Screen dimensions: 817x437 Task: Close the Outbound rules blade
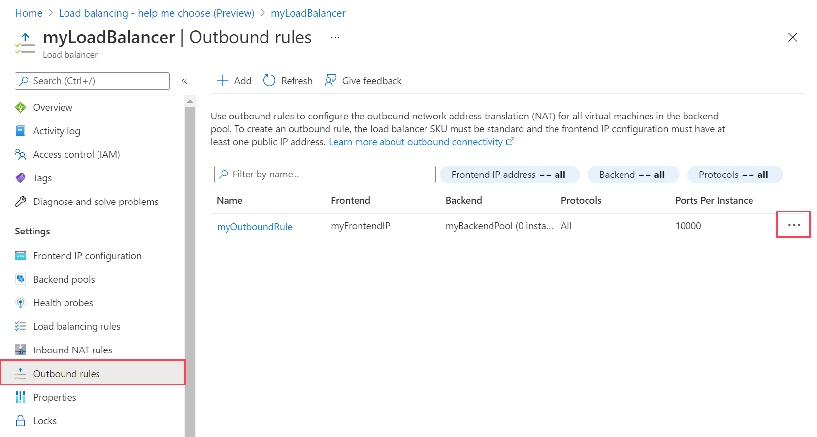point(793,37)
